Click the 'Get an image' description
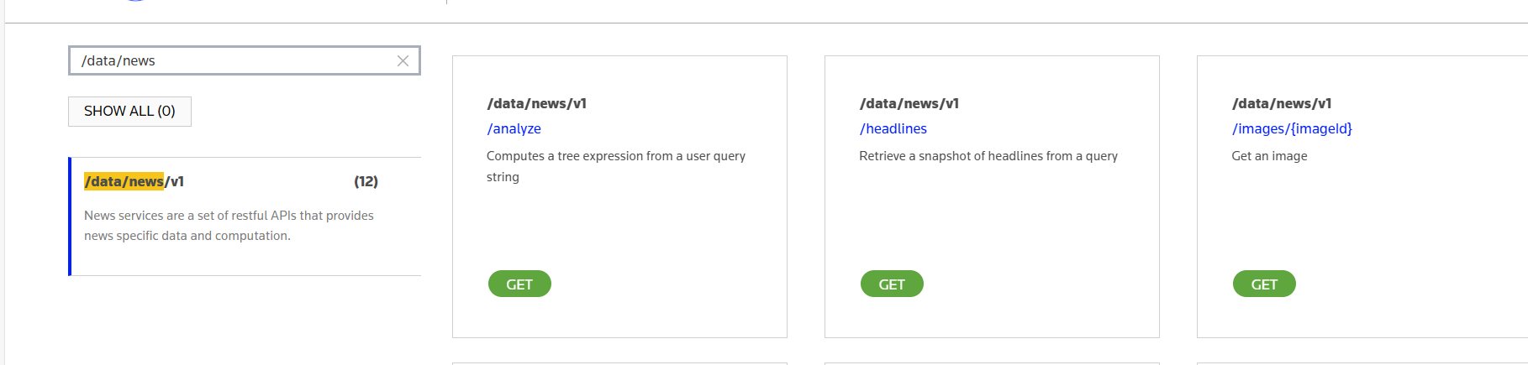Image resolution: width=1528 pixels, height=365 pixels. 1269,156
